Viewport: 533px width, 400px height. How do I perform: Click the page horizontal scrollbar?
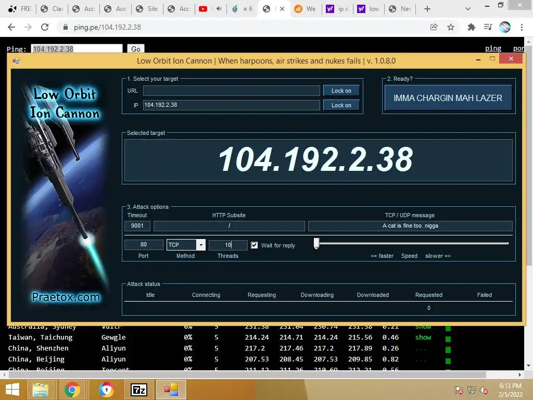(x=247, y=374)
